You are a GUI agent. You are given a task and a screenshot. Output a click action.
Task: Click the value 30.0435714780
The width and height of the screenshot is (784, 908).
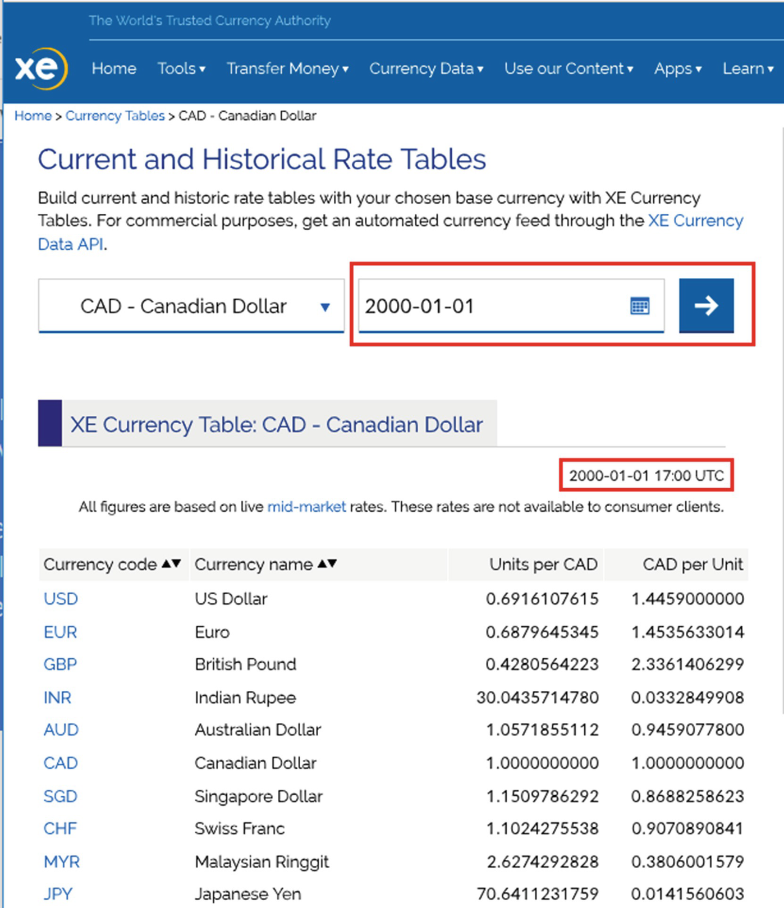[538, 698]
